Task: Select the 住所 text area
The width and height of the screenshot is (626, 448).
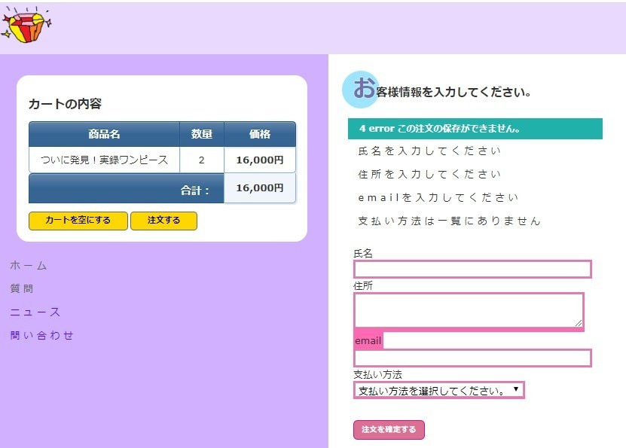Action: point(467,309)
